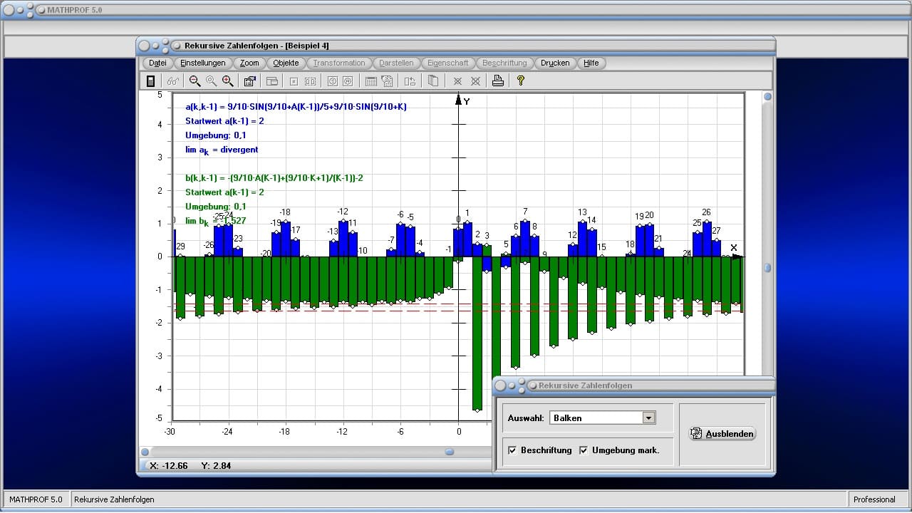
Task: Click the formula text a(k,k-1) in blue
Action: tap(296, 107)
